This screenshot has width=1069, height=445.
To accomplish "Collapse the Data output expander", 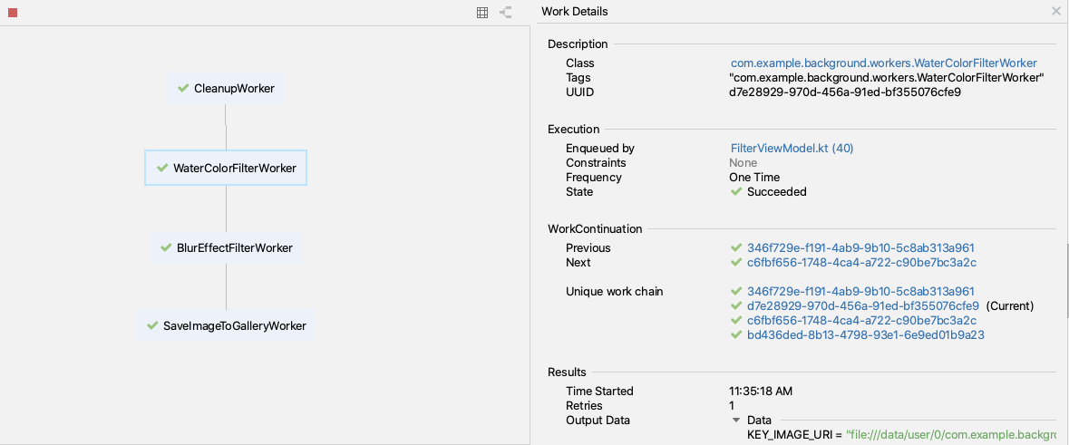I will coord(736,421).
